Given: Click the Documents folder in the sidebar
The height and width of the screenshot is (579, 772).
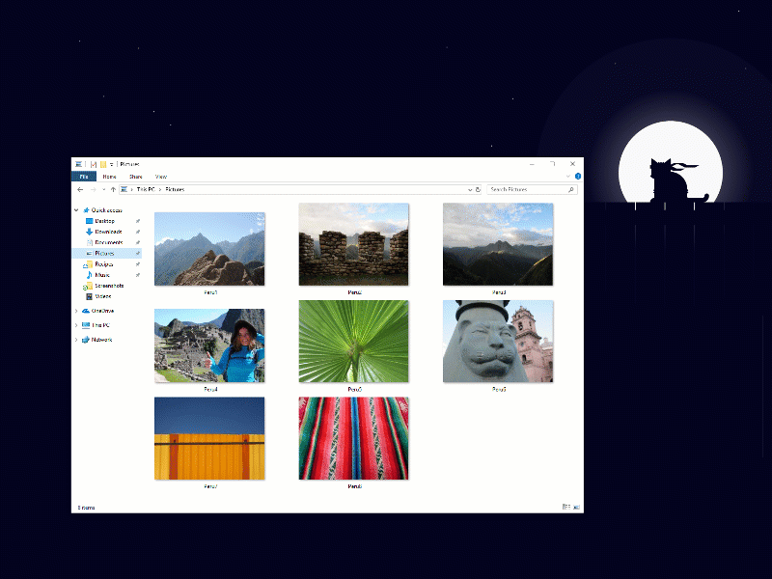Looking at the screenshot, I should click(106, 242).
